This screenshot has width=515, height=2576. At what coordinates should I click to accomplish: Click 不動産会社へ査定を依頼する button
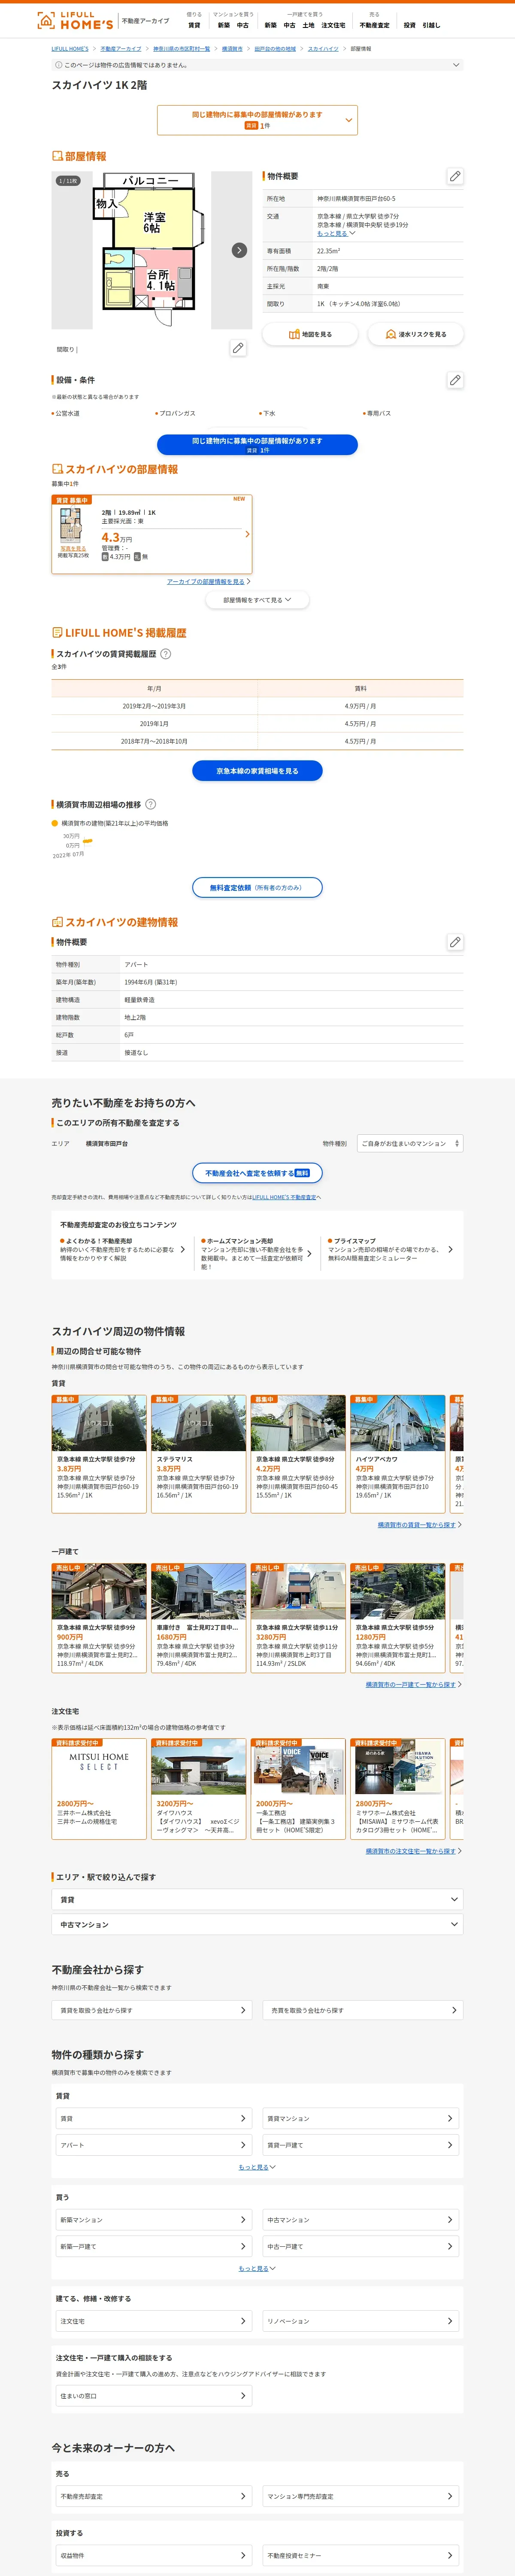click(257, 1173)
